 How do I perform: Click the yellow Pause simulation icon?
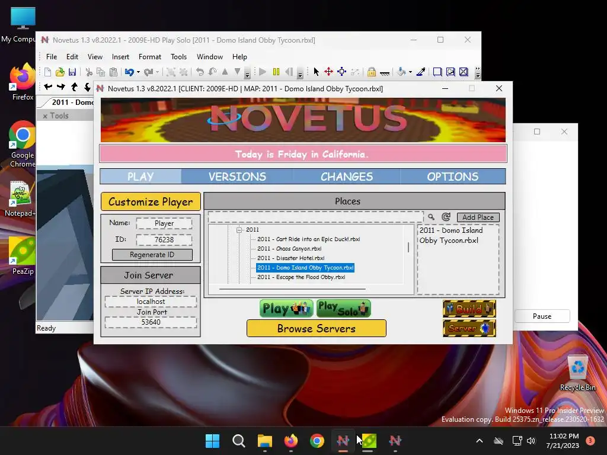coord(276,72)
